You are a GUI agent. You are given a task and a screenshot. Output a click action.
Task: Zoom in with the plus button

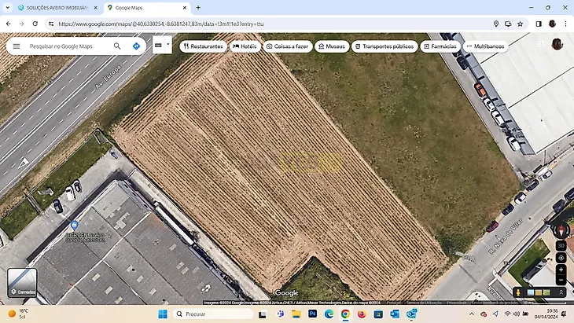click(561, 270)
